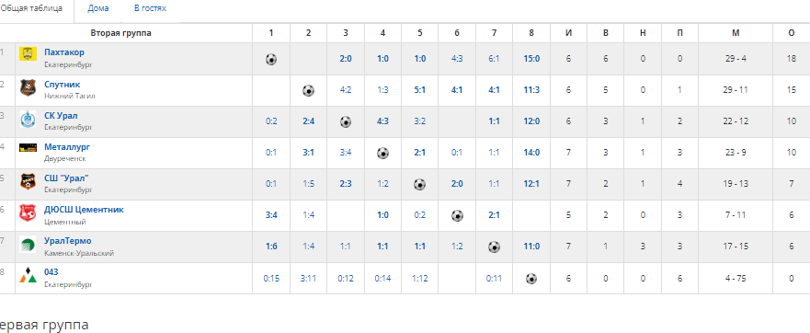
Task: Open Спутник's 11:3 match result
Action: (531, 90)
